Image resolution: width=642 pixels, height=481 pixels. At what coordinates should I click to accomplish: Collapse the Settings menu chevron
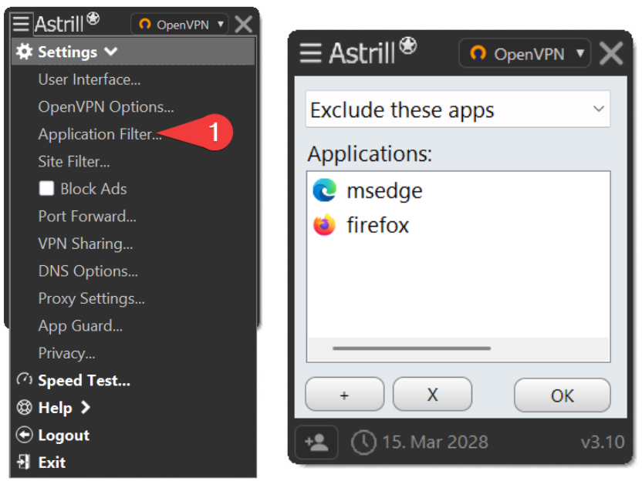(110, 52)
